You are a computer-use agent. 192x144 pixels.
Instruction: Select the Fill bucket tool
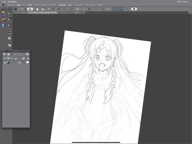point(5,62)
